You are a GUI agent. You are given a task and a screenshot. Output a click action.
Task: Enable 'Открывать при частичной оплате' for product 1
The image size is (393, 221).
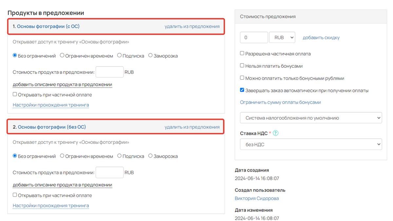click(x=15, y=94)
